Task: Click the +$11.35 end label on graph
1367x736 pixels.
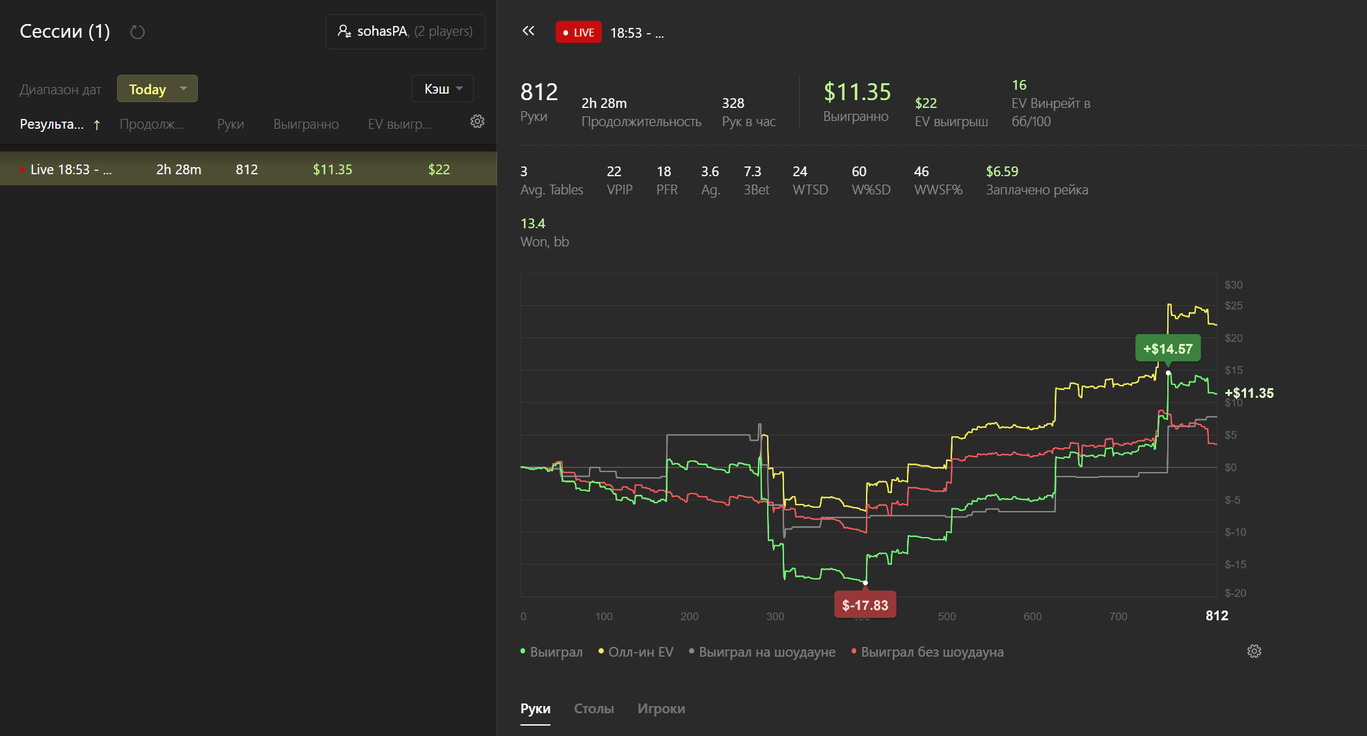Action: [x=1249, y=393]
